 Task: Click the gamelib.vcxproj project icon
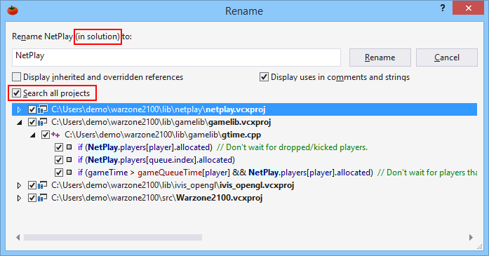[42, 122]
